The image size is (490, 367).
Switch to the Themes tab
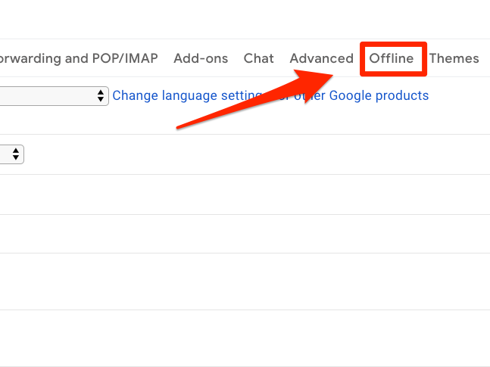point(454,58)
